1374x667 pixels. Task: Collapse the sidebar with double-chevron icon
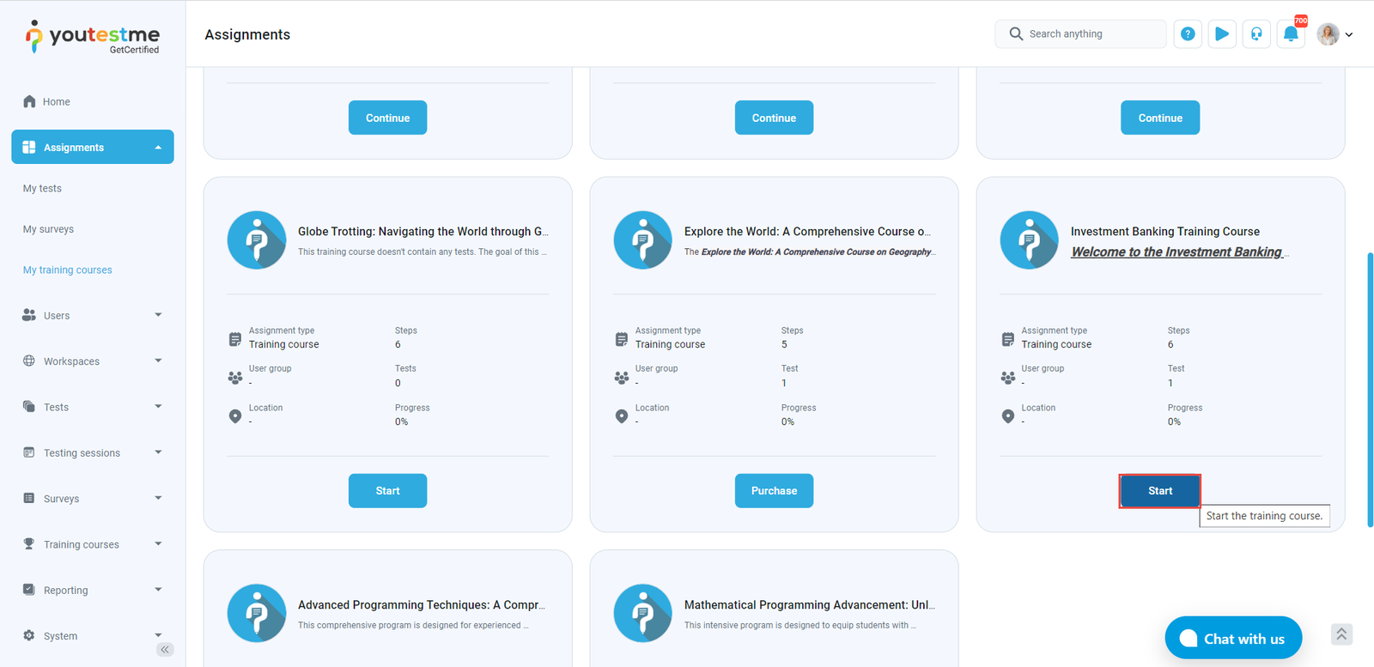point(165,650)
